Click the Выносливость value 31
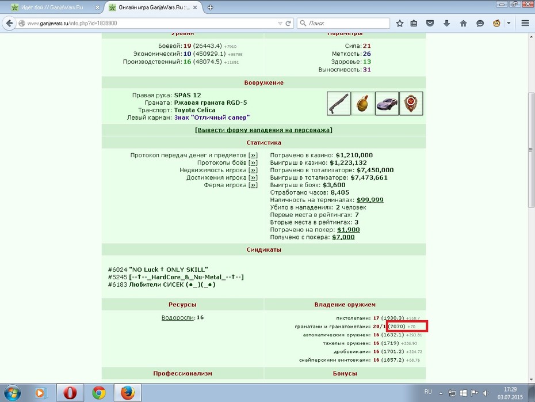Image resolution: width=535 pixels, height=402 pixels. 367,70
